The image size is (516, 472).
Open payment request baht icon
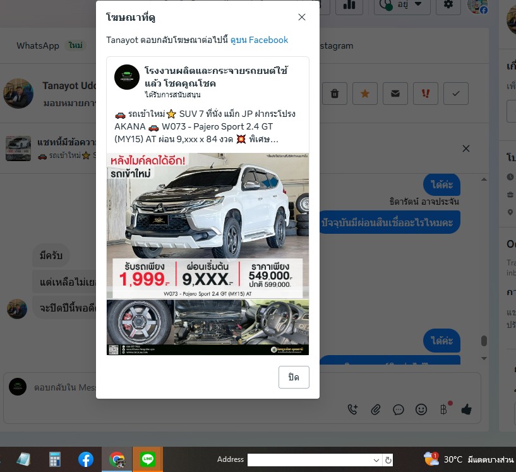(444, 409)
